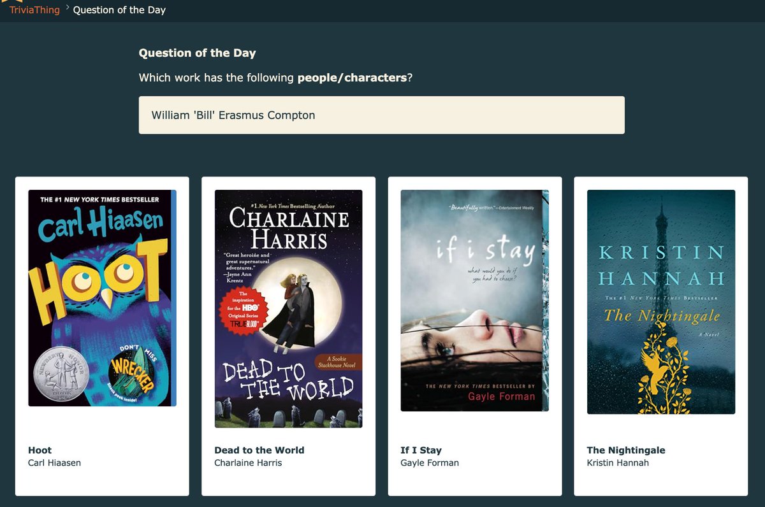The height and width of the screenshot is (507, 765).
Task: Click the character name text box
Action: 382,115
